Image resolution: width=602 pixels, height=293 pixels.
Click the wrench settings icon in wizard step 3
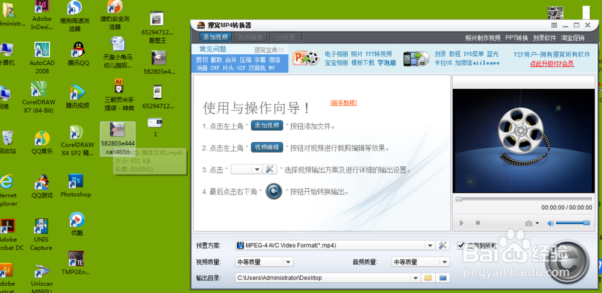(x=270, y=169)
